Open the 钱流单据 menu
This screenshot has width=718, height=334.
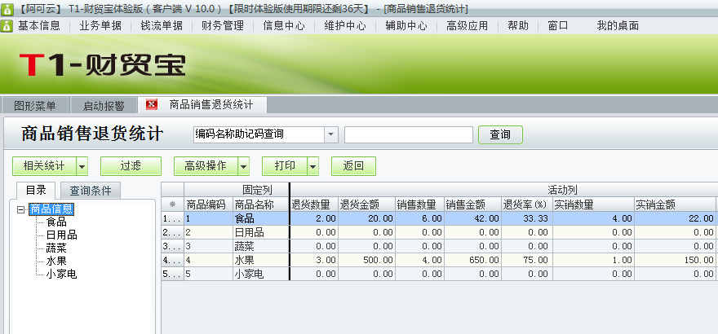(162, 26)
